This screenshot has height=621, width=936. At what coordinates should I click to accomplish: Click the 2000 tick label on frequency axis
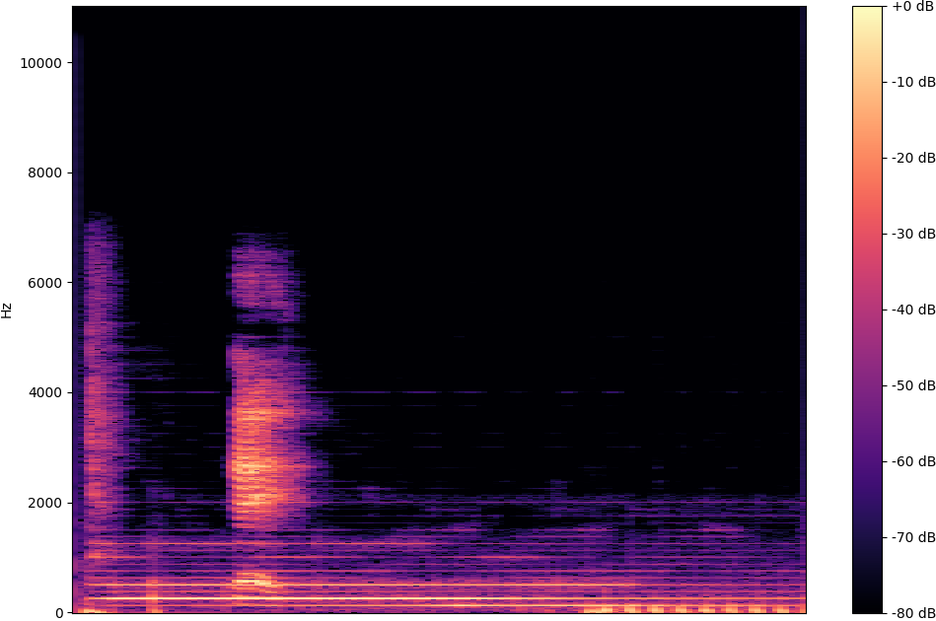click(x=44, y=503)
